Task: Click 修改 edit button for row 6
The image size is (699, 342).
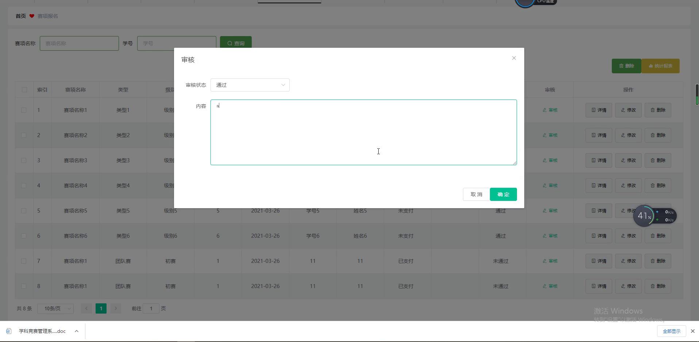Action: click(628, 236)
